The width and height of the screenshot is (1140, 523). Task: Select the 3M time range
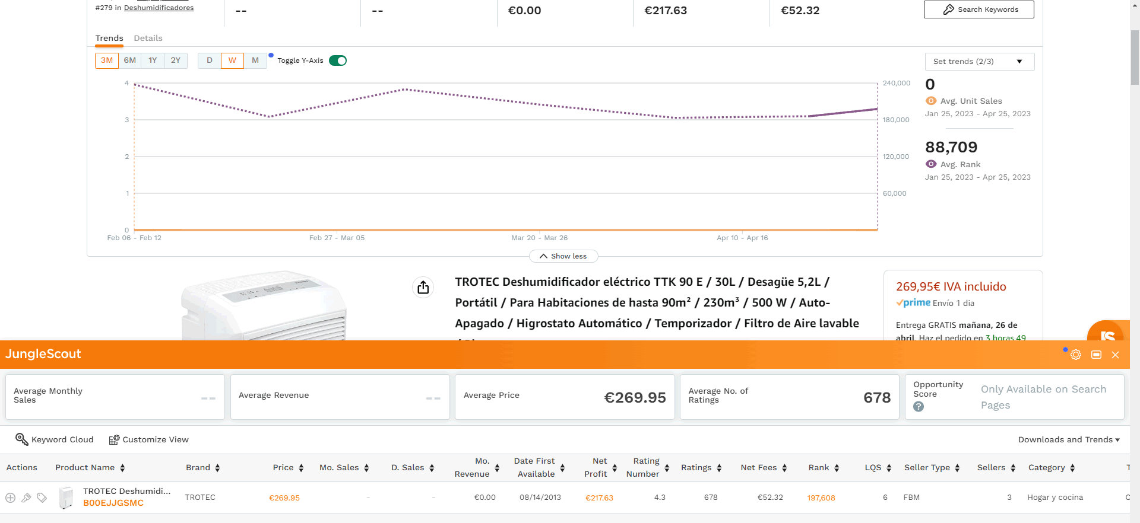pos(107,60)
